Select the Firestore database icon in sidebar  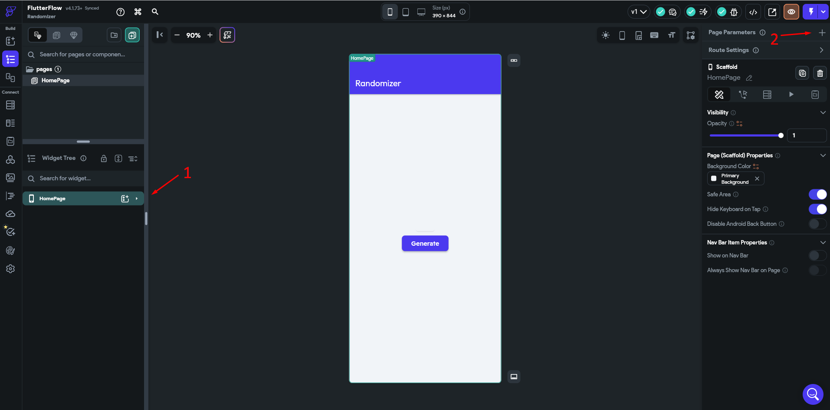pos(10,105)
